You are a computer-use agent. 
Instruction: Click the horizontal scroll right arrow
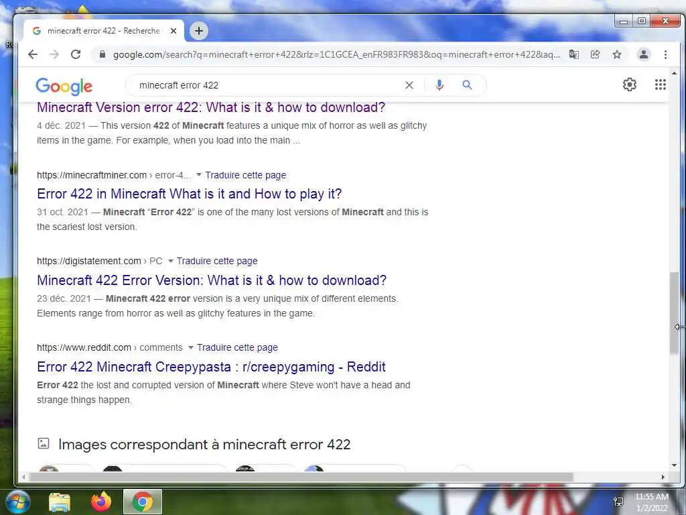[663, 477]
